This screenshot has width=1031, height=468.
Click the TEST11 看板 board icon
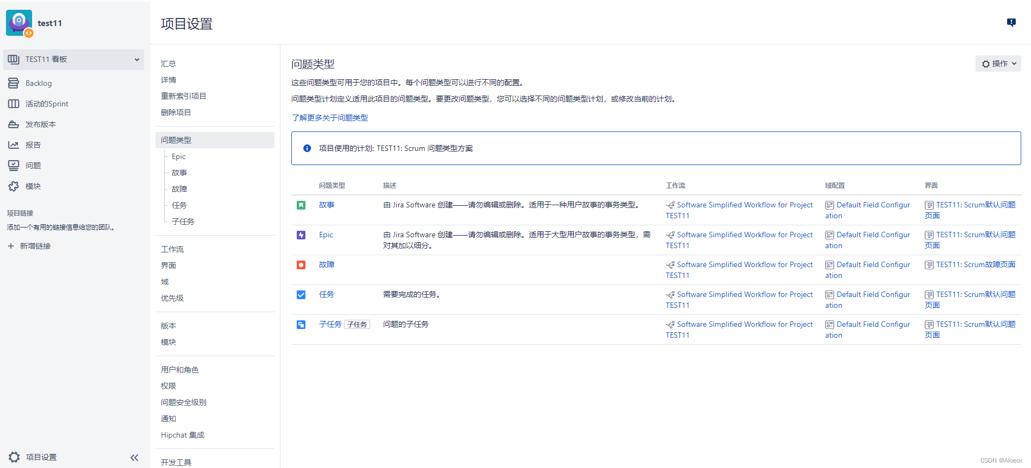[14, 59]
